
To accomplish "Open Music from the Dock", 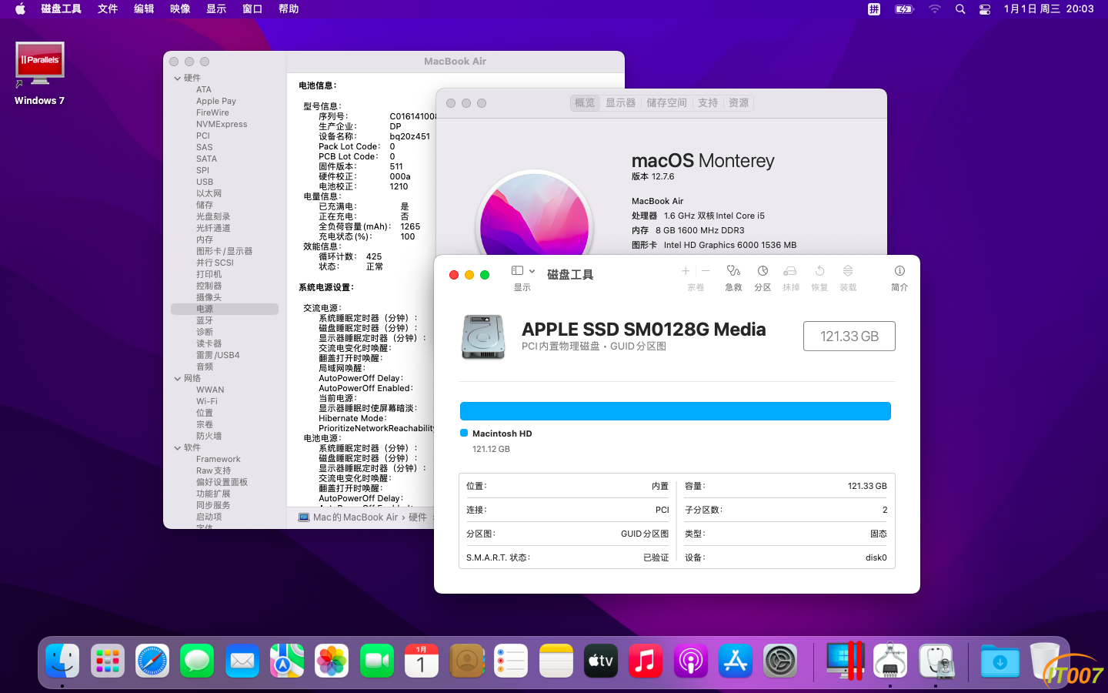I will tap(646, 661).
